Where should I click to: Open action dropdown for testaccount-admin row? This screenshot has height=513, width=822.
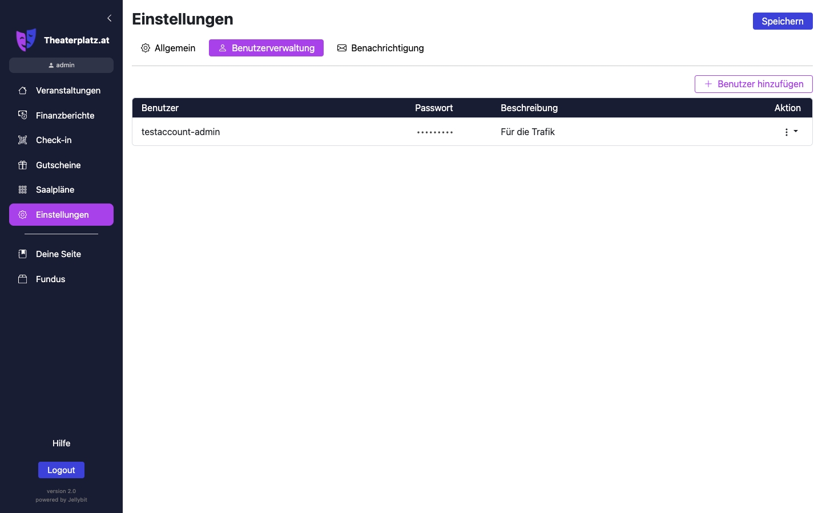tap(791, 132)
